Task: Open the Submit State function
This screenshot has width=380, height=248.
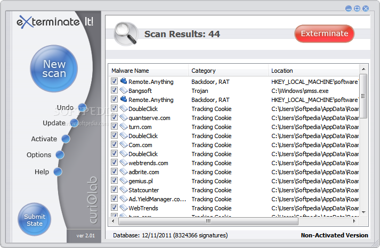Action: 35,219
